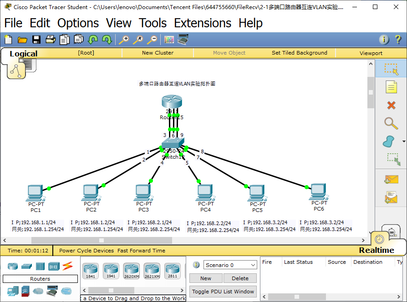Viewport: 407px width, 302px height.
Task: Print using the printer icon
Action: point(51,40)
